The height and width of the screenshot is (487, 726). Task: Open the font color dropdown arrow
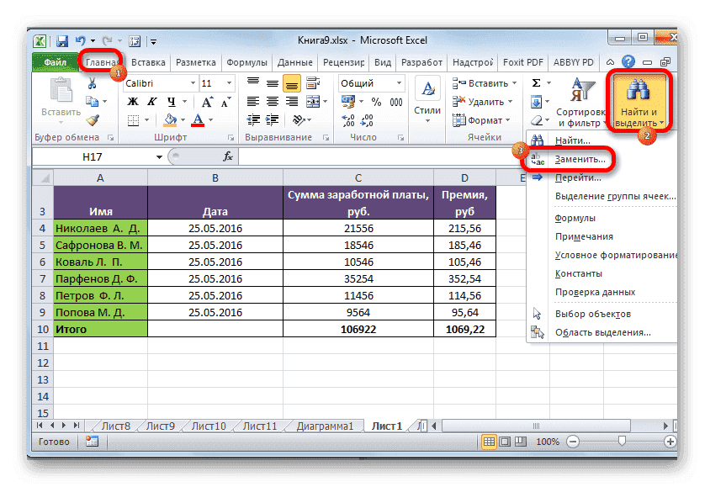pos(209,120)
